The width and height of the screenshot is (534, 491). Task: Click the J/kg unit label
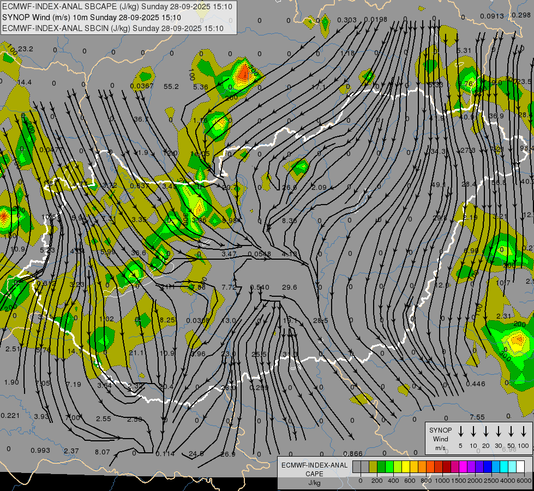314,483
